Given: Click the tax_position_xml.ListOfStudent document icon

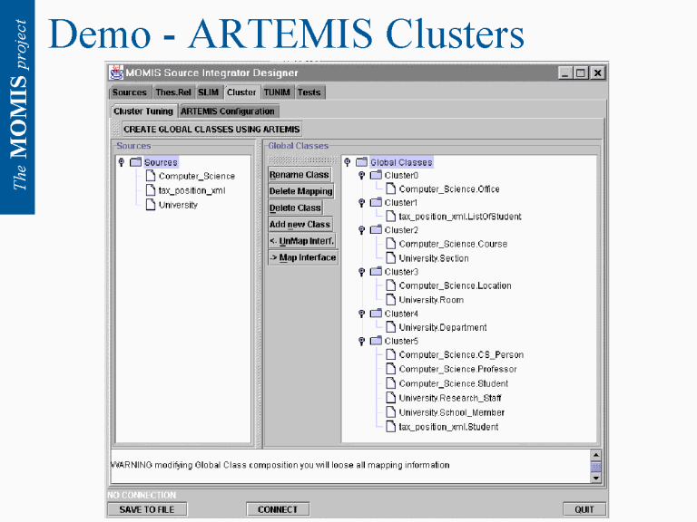Looking at the screenshot, I should click(390, 217).
